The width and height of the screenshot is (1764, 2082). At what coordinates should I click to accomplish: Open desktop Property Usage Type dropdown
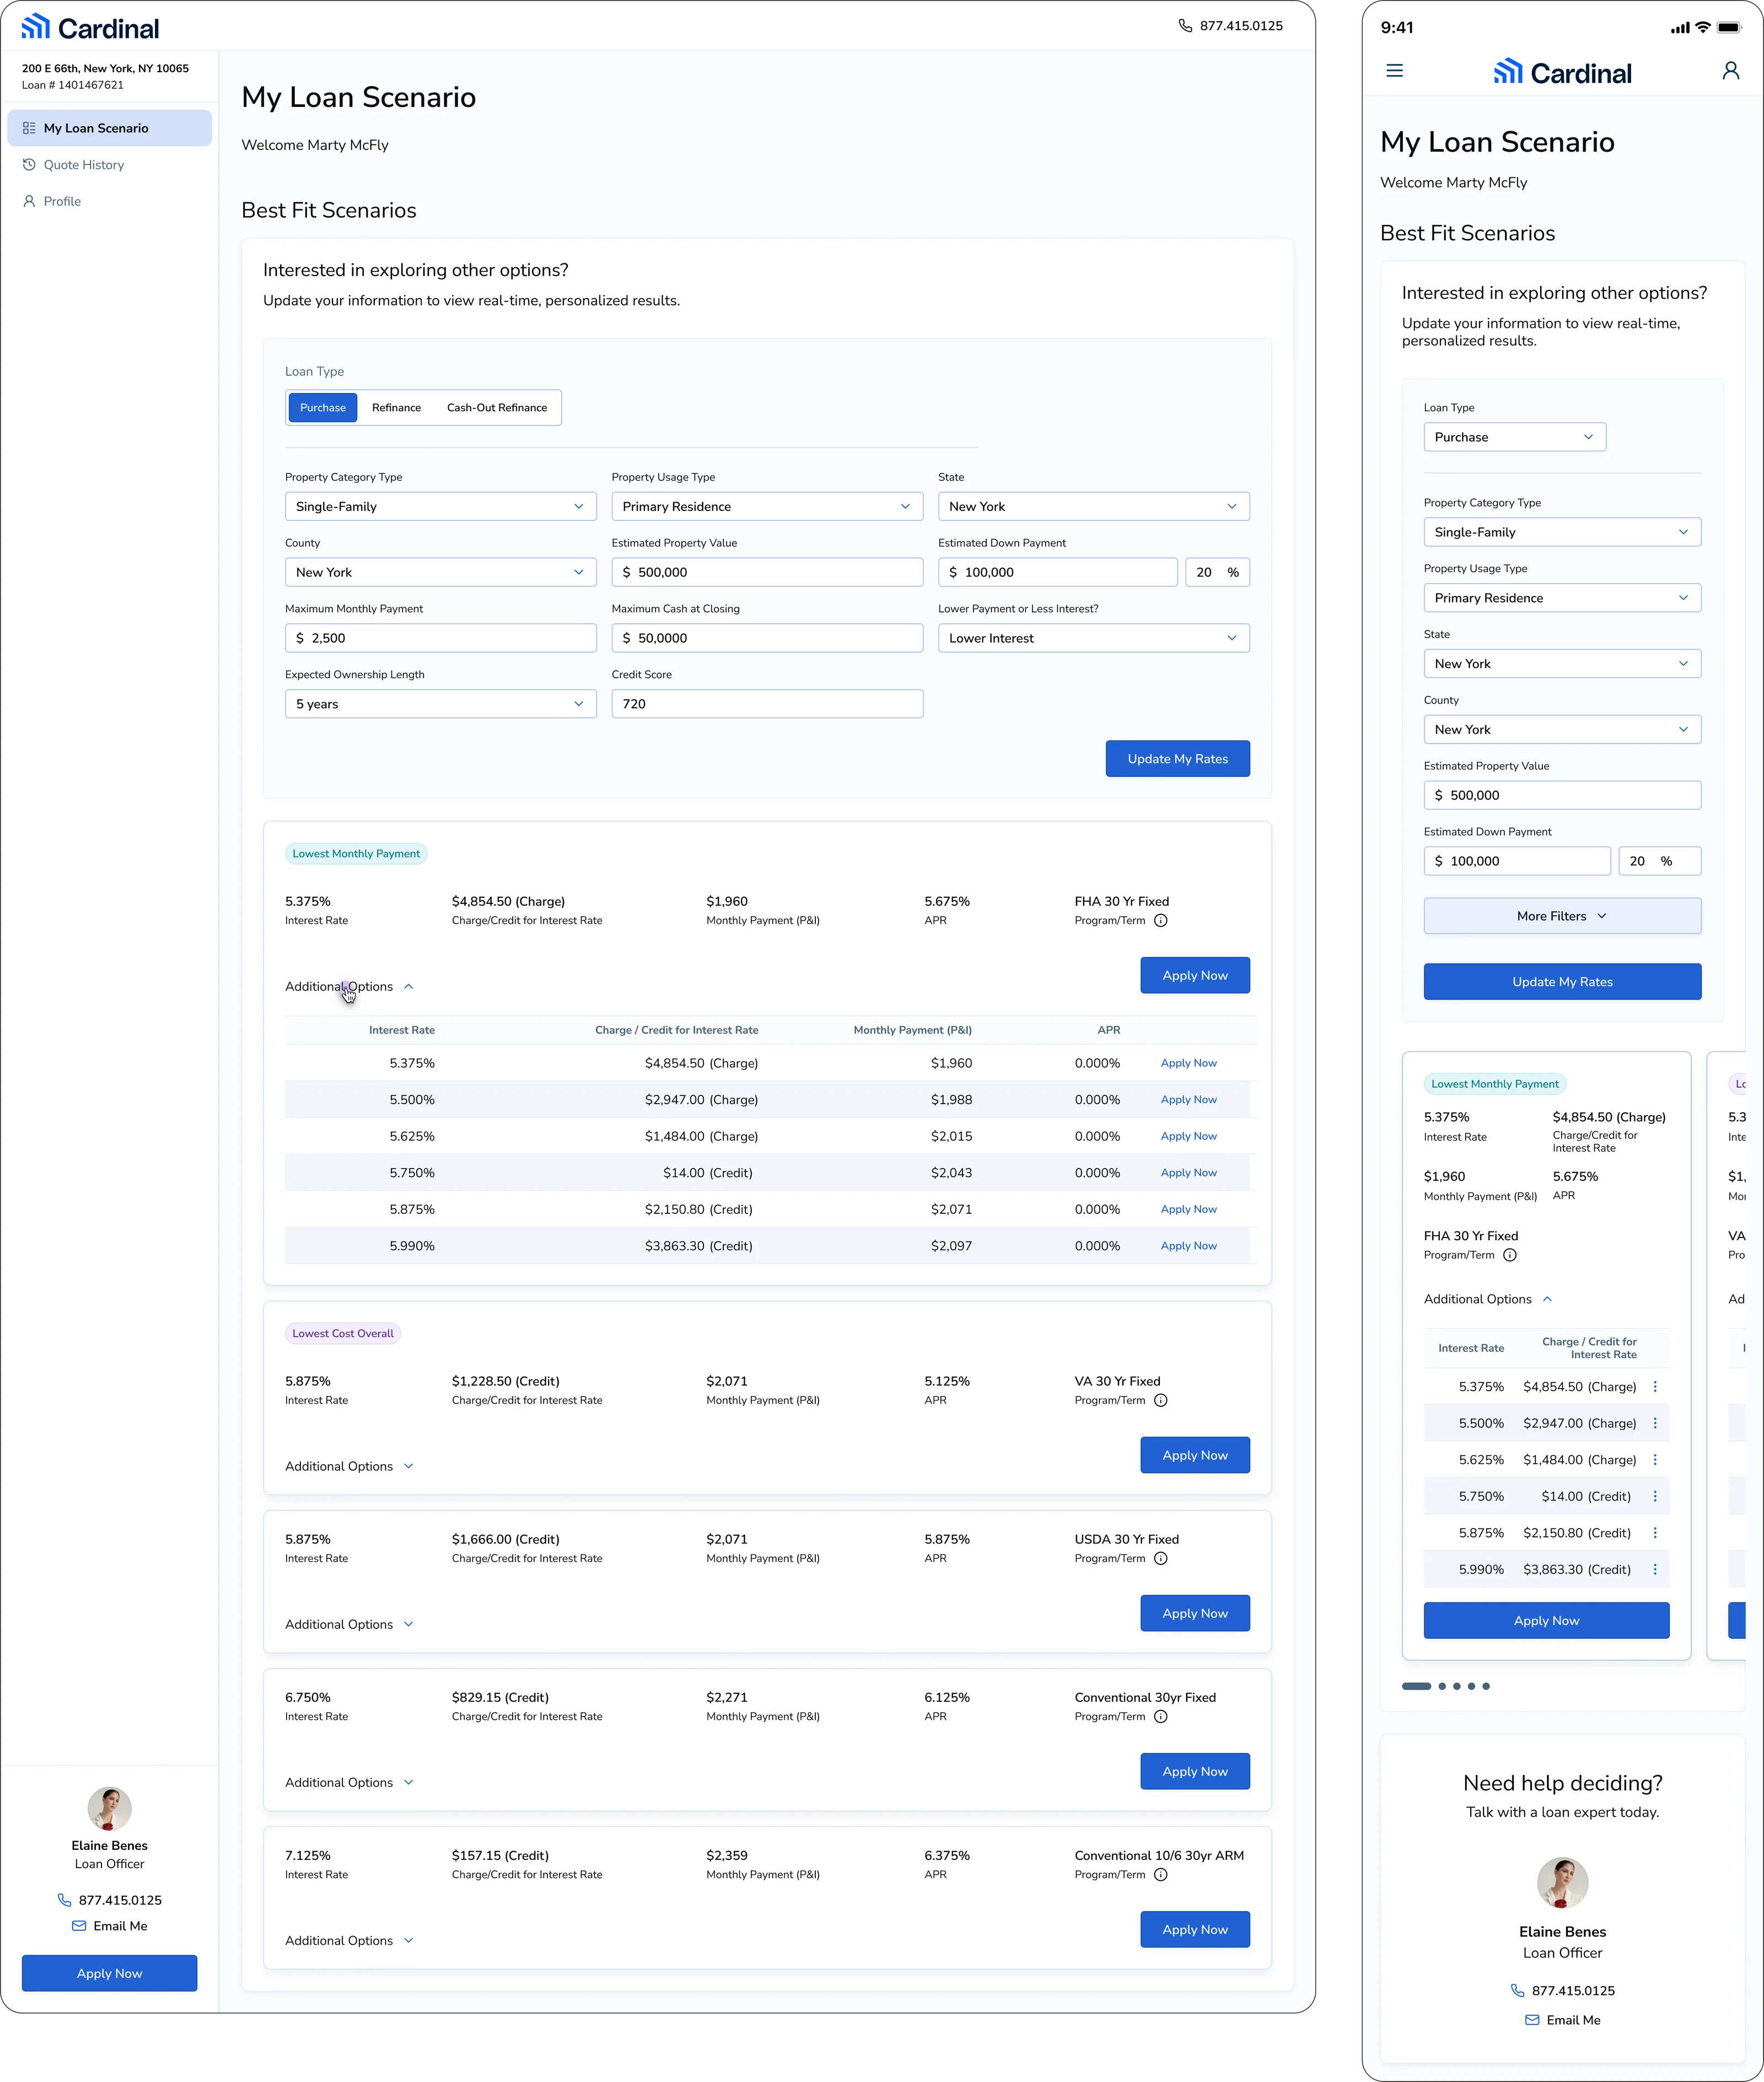(767, 507)
